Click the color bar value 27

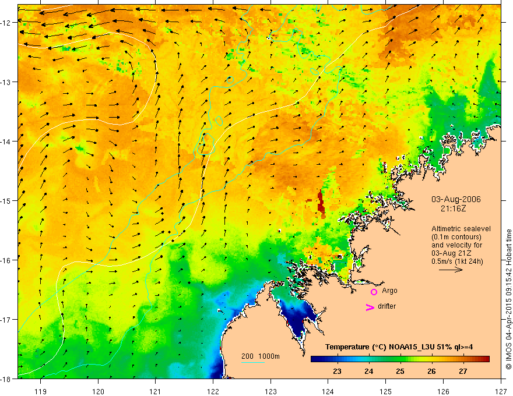click(463, 372)
